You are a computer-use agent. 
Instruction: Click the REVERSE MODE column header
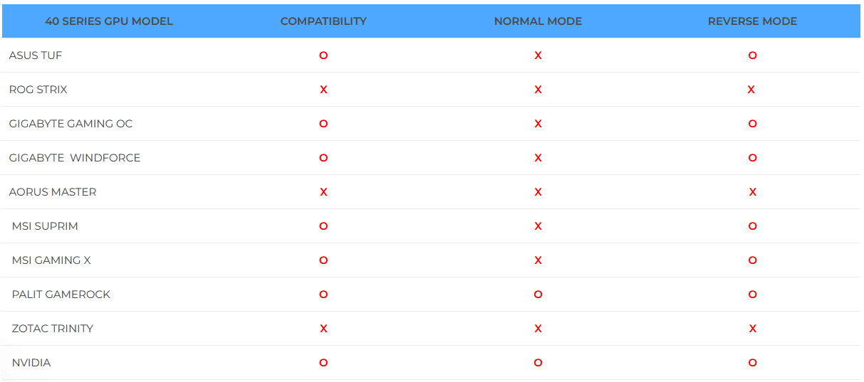click(752, 21)
